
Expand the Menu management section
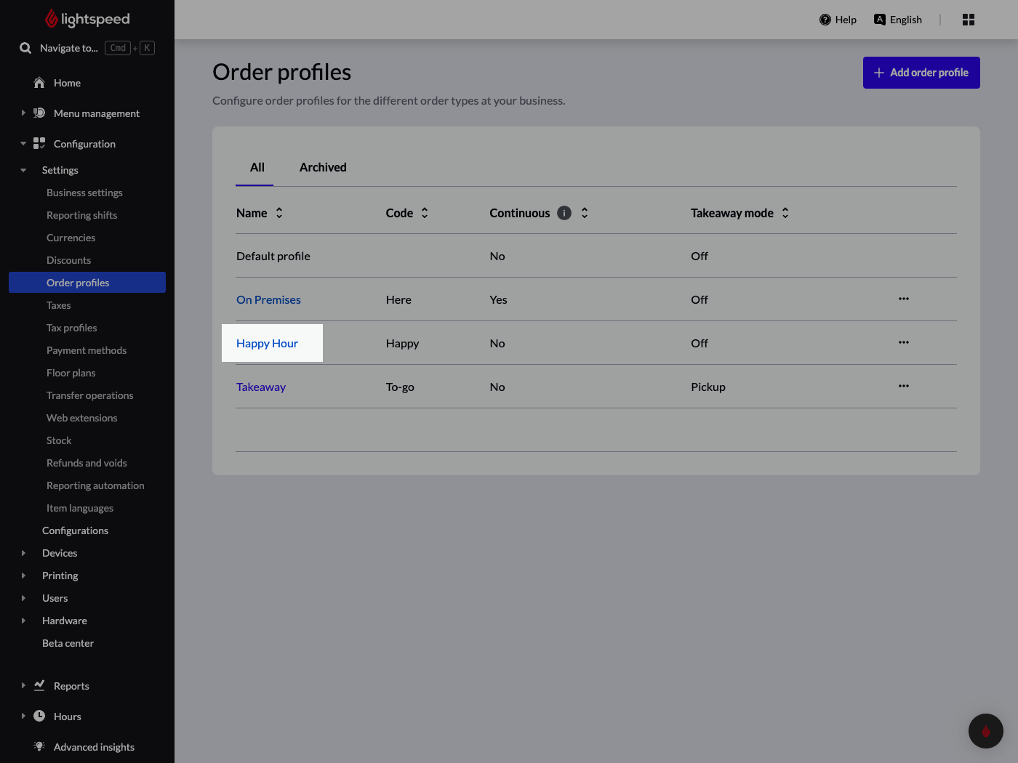tap(23, 113)
